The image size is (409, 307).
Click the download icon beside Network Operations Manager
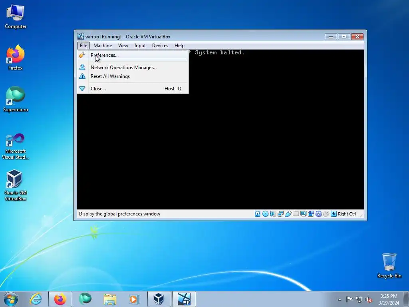coord(82,67)
